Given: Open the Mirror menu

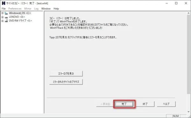Looking at the screenshot, I should [x=28, y=9].
